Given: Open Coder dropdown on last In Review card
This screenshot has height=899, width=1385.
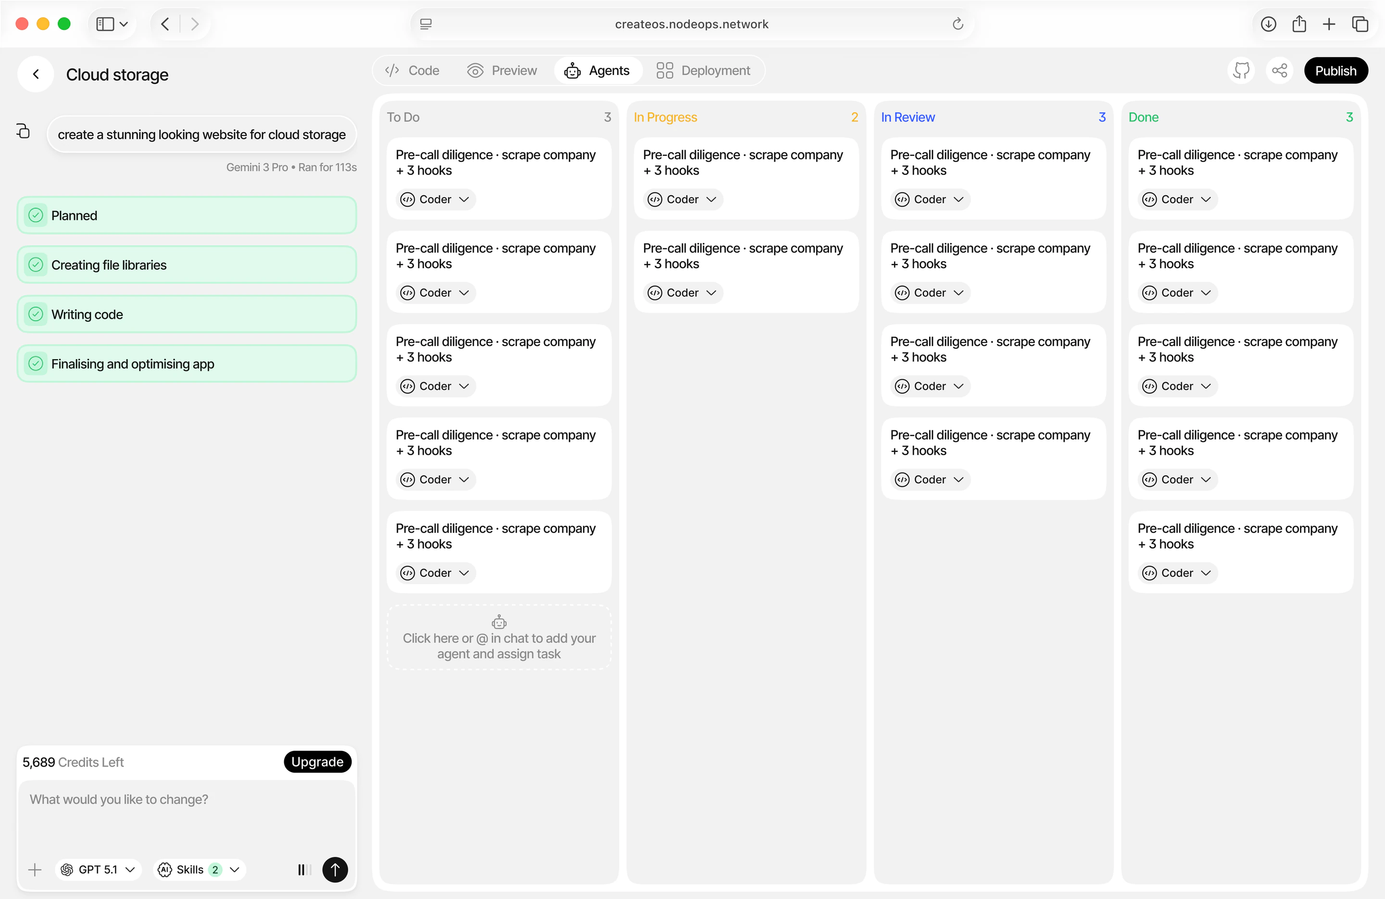Looking at the screenshot, I should [931, 479].
